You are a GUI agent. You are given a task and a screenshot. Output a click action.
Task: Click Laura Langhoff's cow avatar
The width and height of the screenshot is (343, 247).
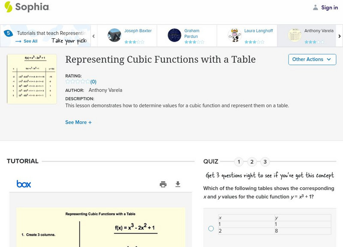[x=235, y=35]
